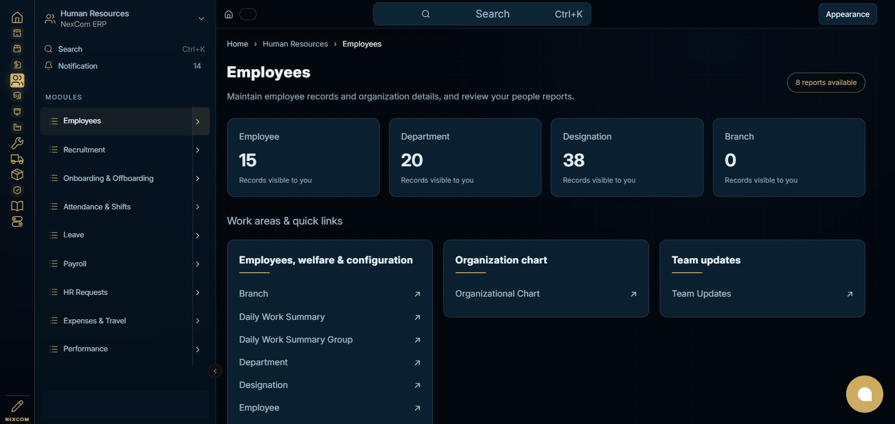Select the HR Requests module

(117, 293)
